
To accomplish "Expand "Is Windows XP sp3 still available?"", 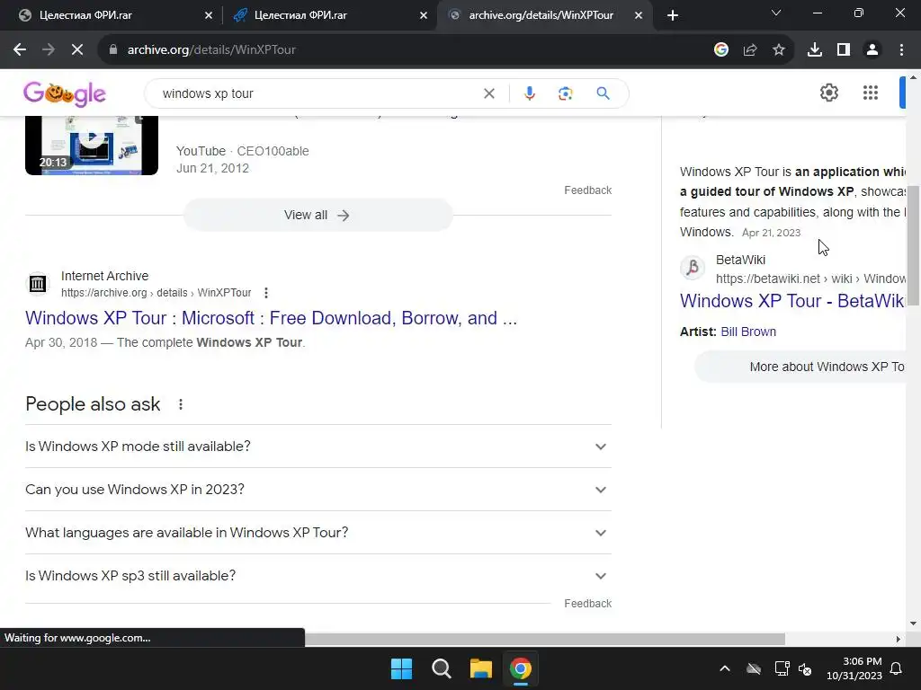I will 317,576.
